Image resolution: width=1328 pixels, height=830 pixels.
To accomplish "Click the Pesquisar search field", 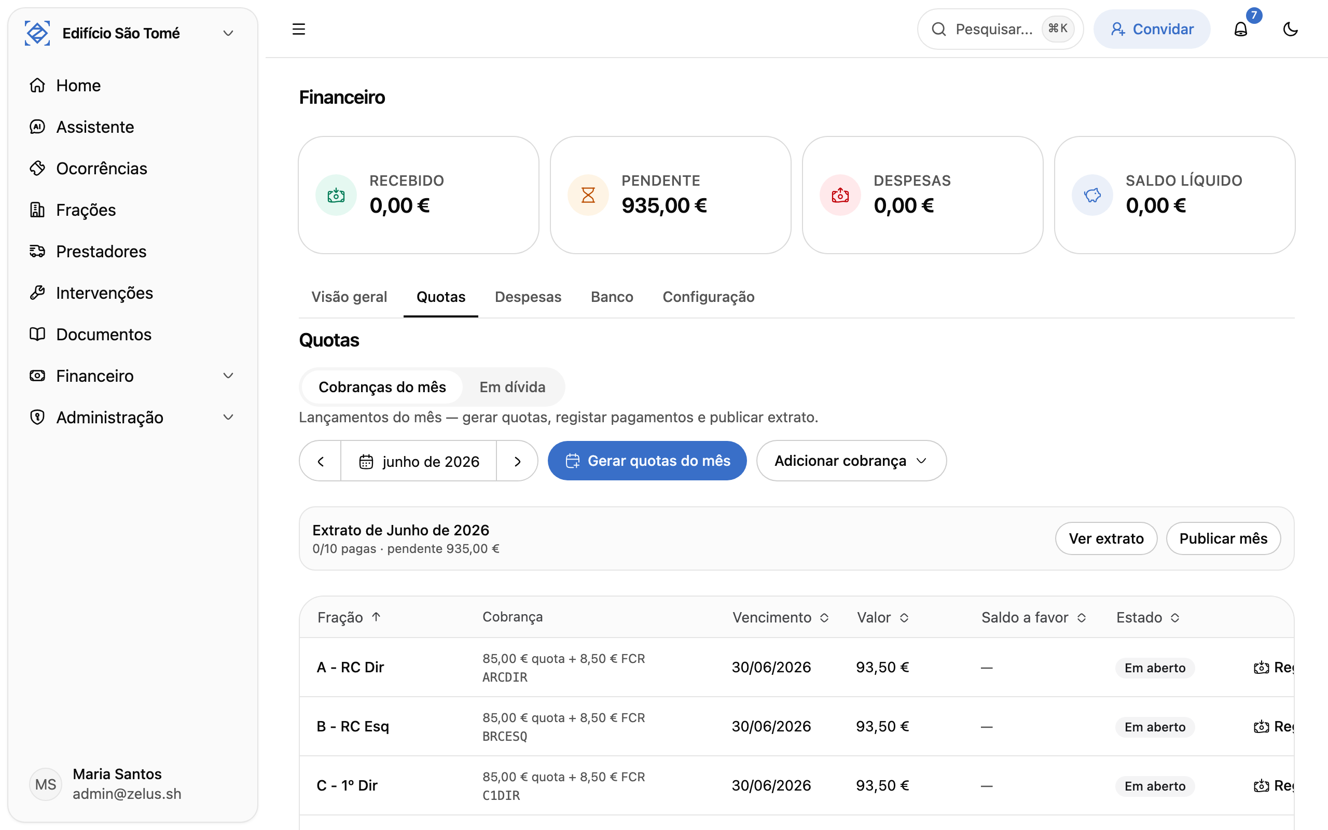I will [x=1000, y=29].
